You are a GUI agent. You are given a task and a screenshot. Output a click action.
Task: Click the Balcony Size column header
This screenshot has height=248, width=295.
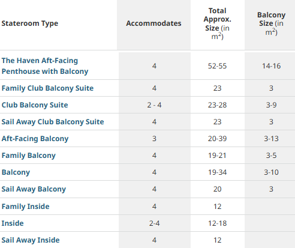pos(271,23)
